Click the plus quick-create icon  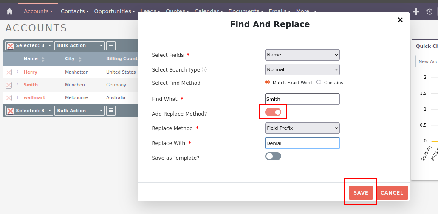pyautogui.click(x=416, y=11)
